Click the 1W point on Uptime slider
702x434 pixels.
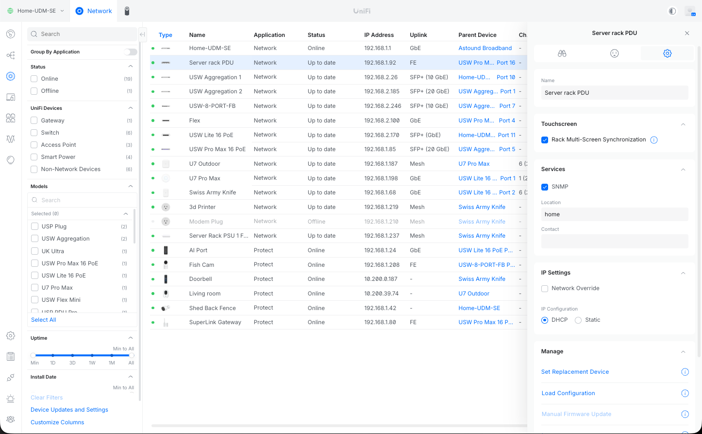(x=92, y=355)
